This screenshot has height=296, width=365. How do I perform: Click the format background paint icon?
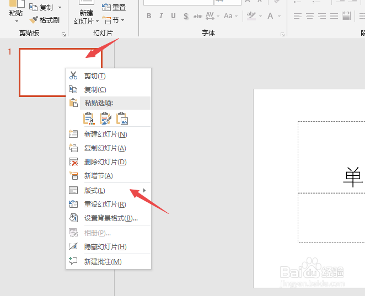point(73,218)
